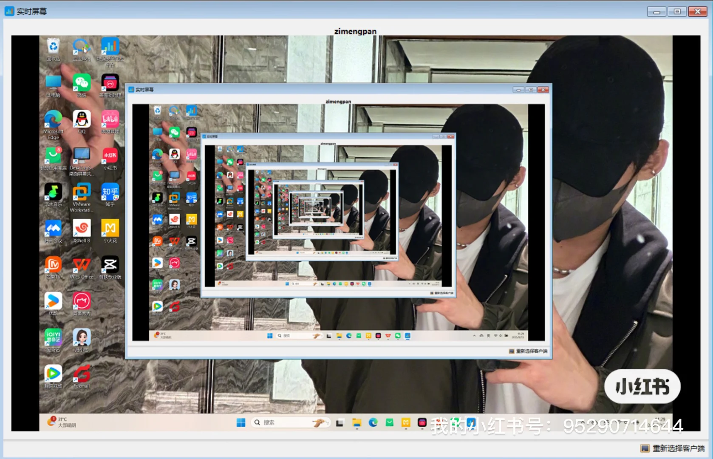Open the QQ penguin desktop icon
This screenshot has height=459, width=713.
pyautogui.click(x=82, y=119)
